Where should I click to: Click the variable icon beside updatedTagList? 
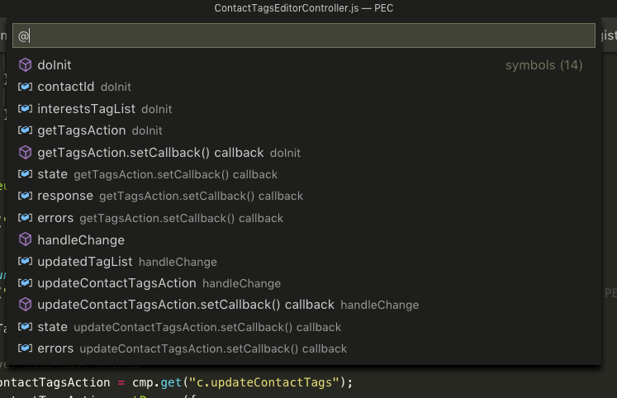pos(25,261)
